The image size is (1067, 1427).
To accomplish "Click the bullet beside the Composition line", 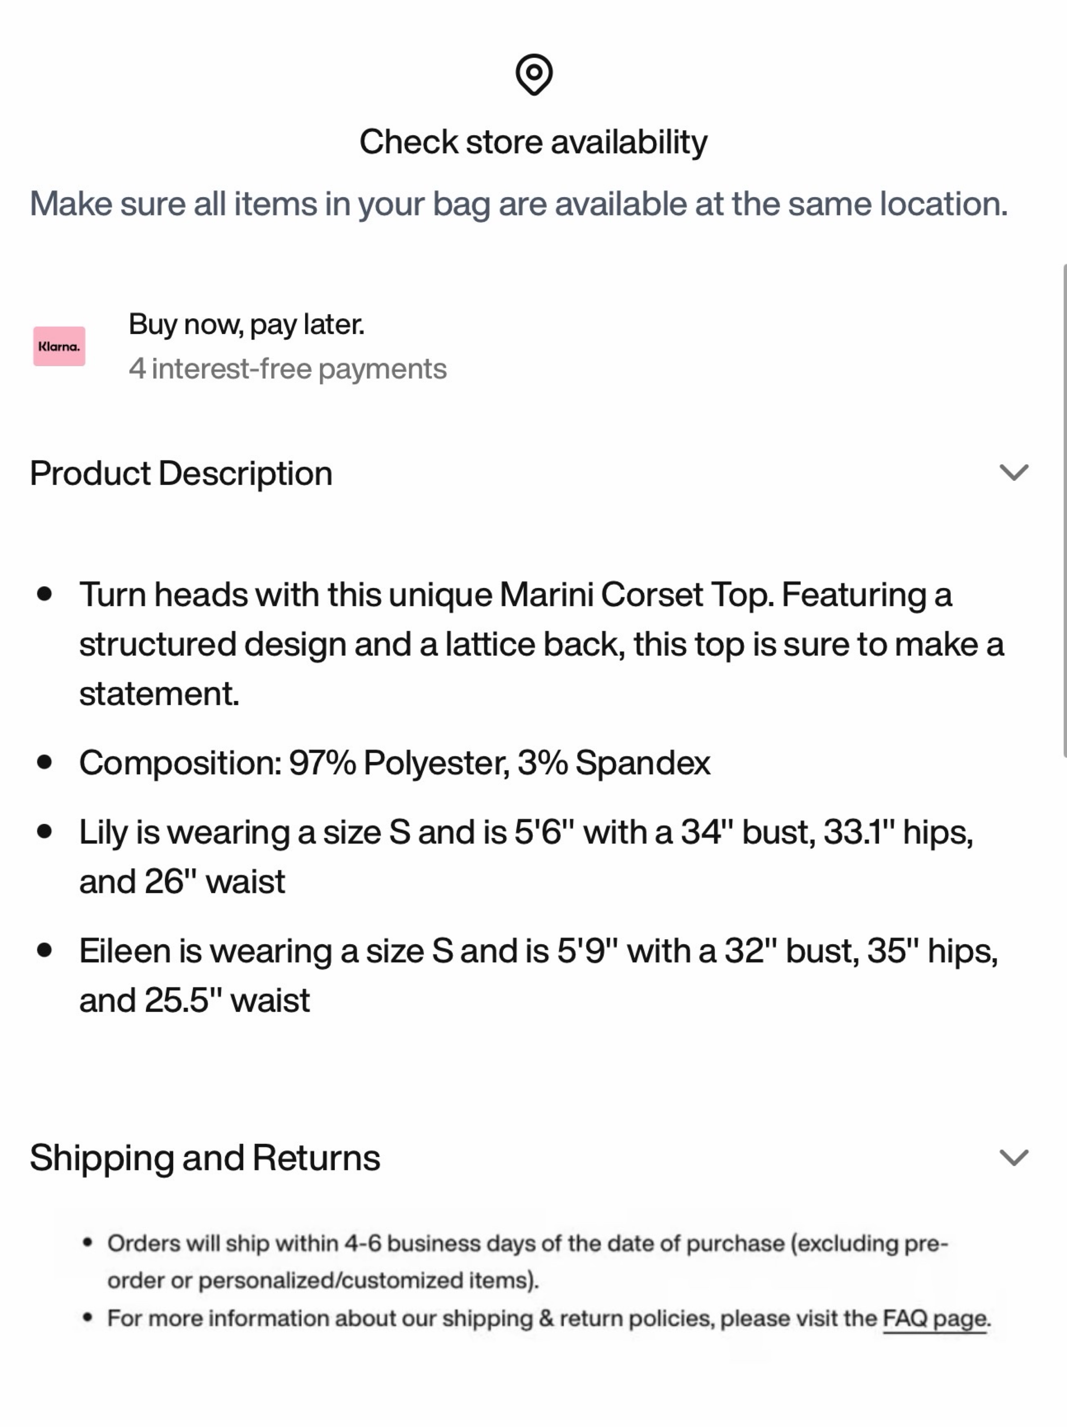I will click(45, 763).
